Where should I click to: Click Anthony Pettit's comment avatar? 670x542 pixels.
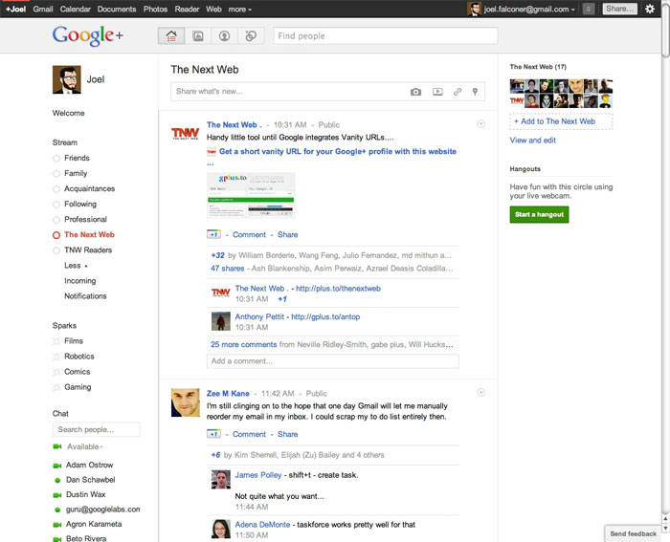221,321
